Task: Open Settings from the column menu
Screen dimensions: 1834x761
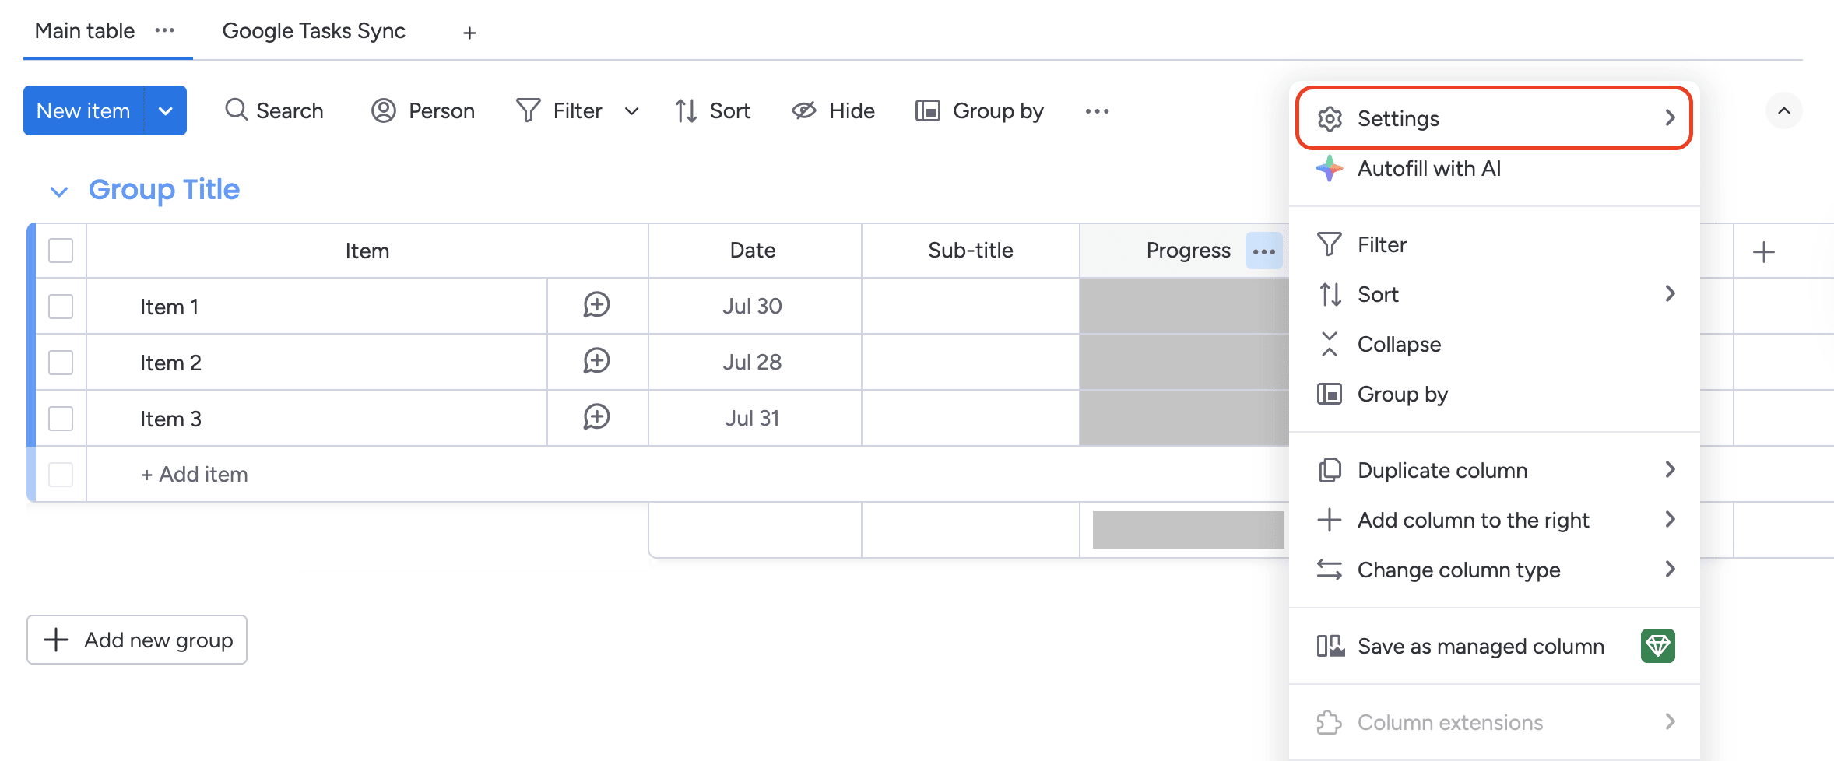Action: tap(1494, 118)
